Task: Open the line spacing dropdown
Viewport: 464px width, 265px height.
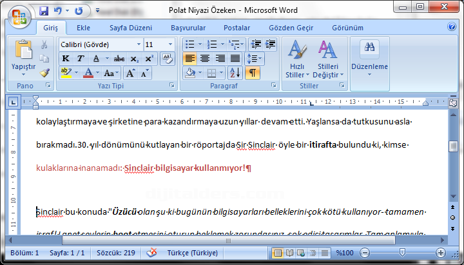Action: pyautogui.click(x=255, y=59)
